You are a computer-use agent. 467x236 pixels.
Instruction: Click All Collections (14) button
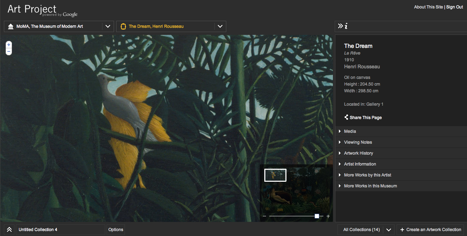coord(361,230)
